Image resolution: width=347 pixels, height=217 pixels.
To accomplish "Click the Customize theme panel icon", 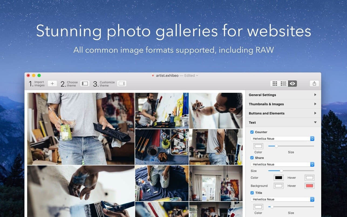I will [x=121, y=83].
